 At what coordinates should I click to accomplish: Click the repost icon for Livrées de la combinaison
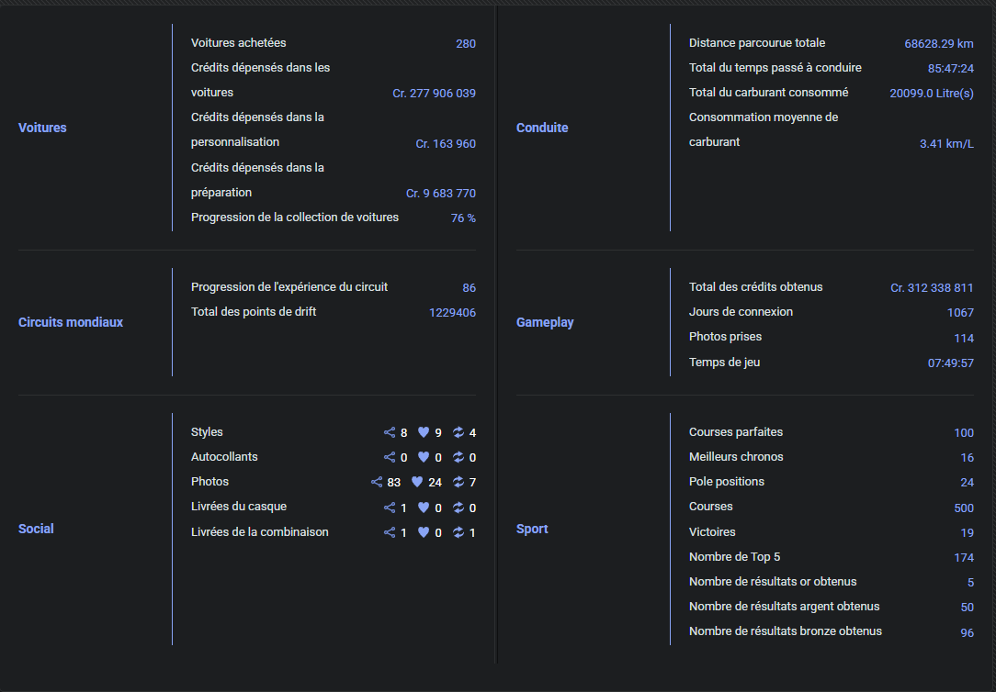pos(458,533)
